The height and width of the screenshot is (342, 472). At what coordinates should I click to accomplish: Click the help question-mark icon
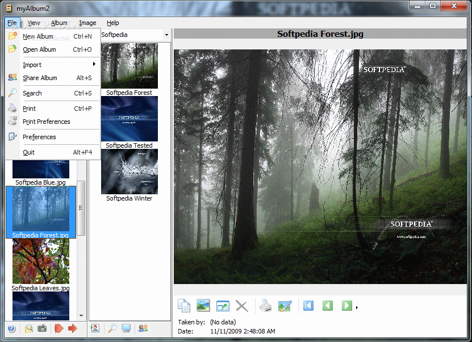pos(12,328)
